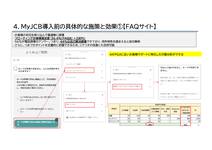
Task: Click the slide title 4. MyJCB導入前の具体的な施策と効果
Action: point(85,26)
